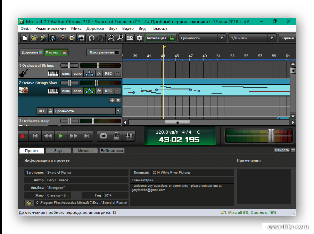The height and width of the screenshot is (234, 314).
Task: Open a project with the folder icon
Action: (x=34, y=38)
